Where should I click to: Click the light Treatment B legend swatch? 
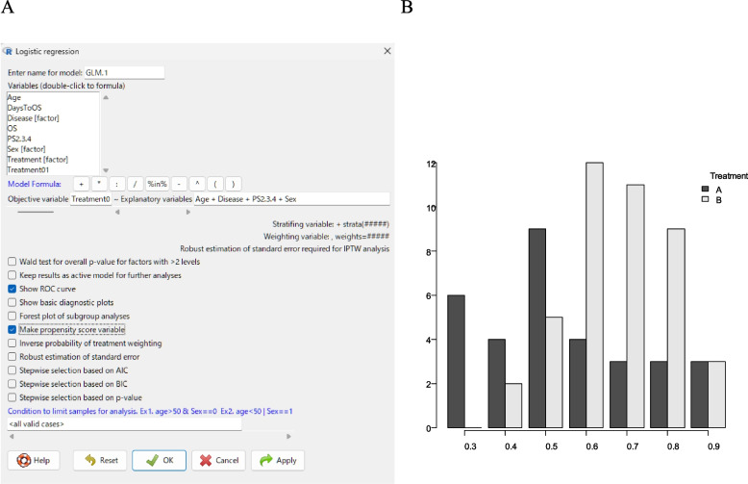click(x=706, y=199)
